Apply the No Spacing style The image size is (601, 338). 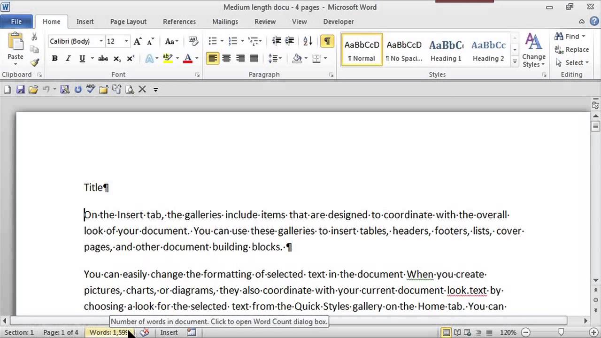404,50
